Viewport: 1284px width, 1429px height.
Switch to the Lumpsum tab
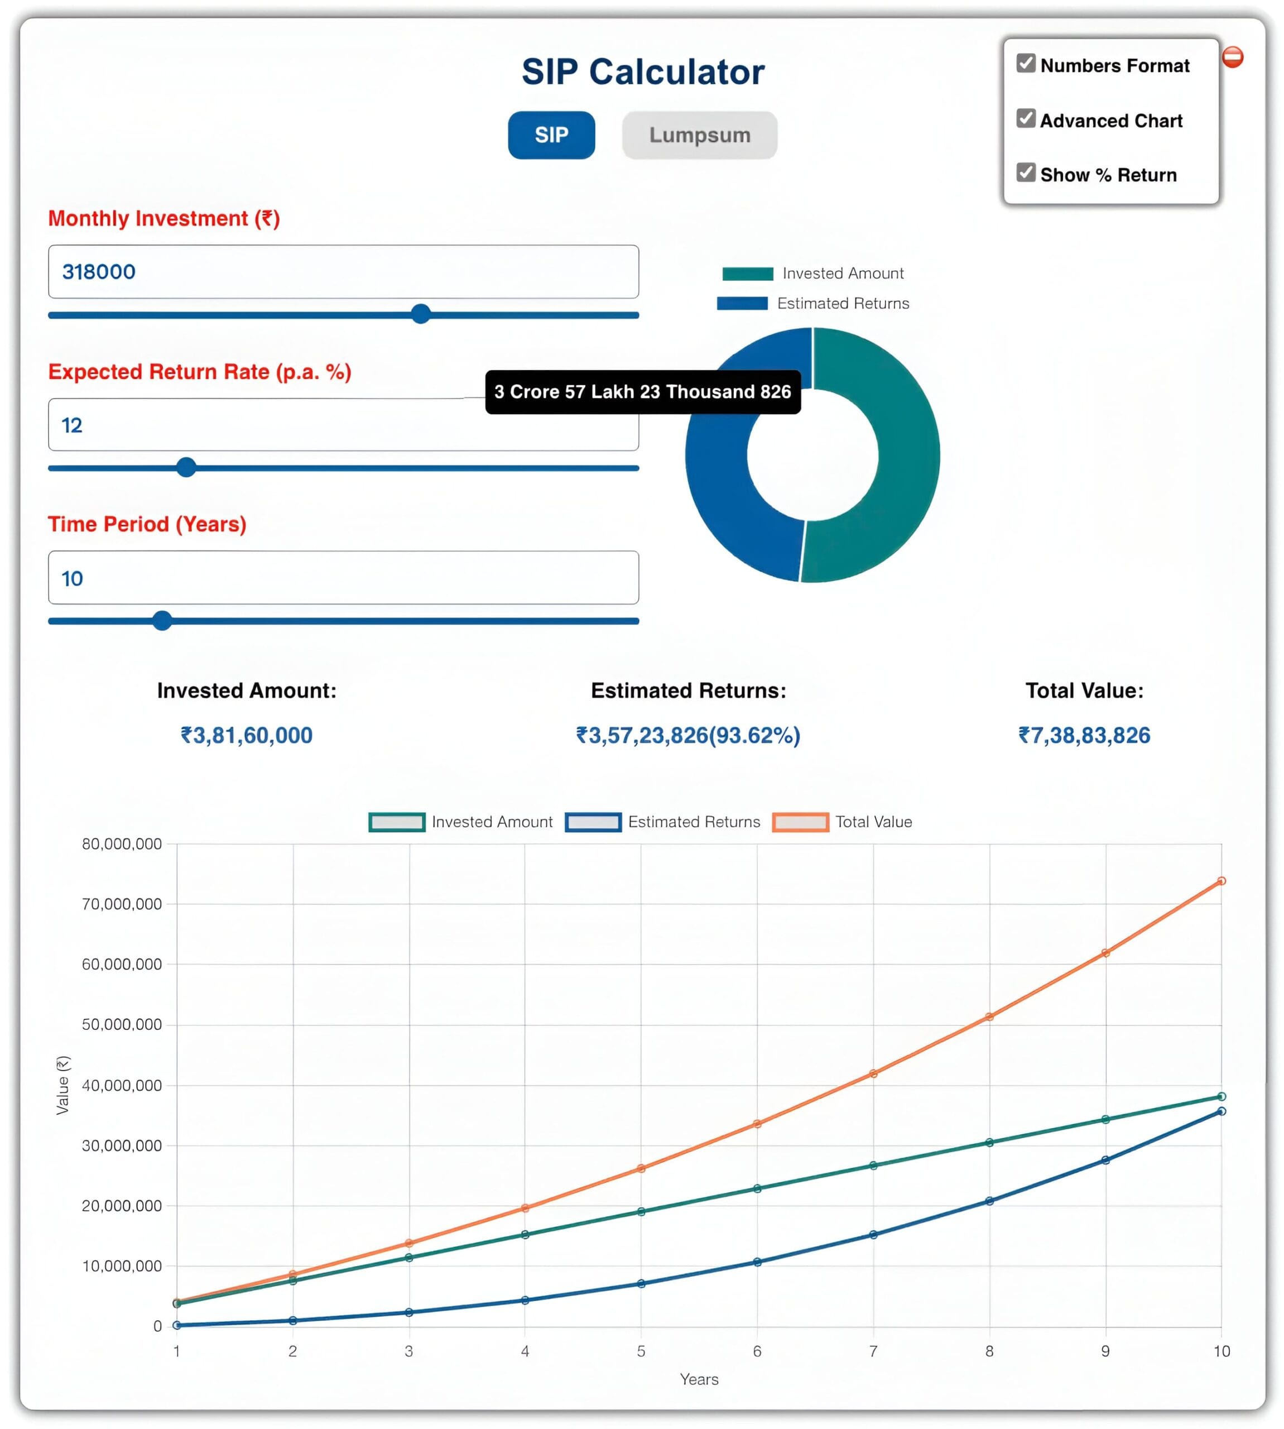click(x=699, y=135)
